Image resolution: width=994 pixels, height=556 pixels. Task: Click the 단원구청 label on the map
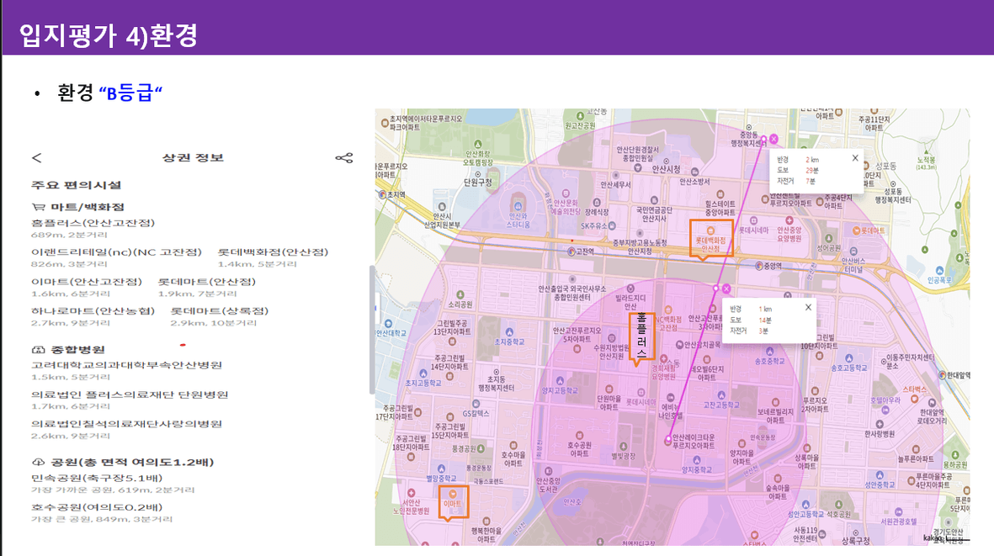(x=478, y=183)
